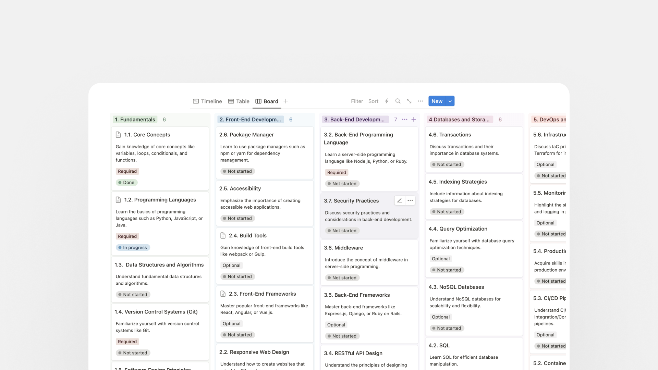The image size is (658, 370).
Task: Open the New button dropdown arrow
Action: (x=450, y=101)
